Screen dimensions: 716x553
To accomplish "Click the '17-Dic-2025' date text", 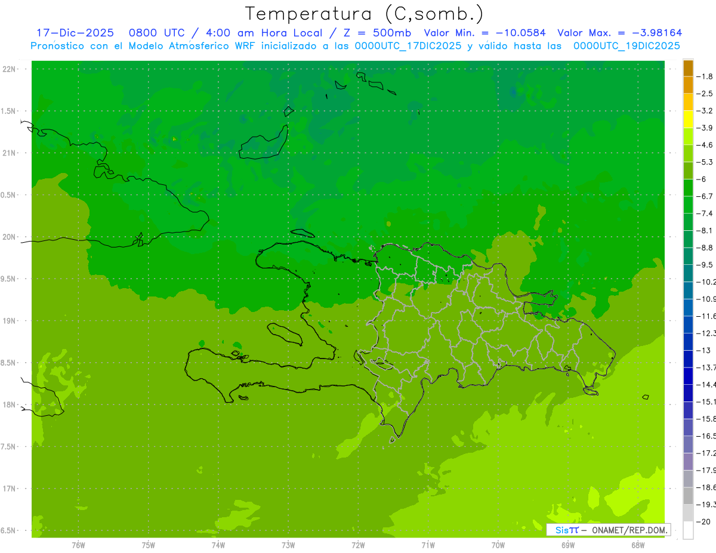I will (75, 33).
